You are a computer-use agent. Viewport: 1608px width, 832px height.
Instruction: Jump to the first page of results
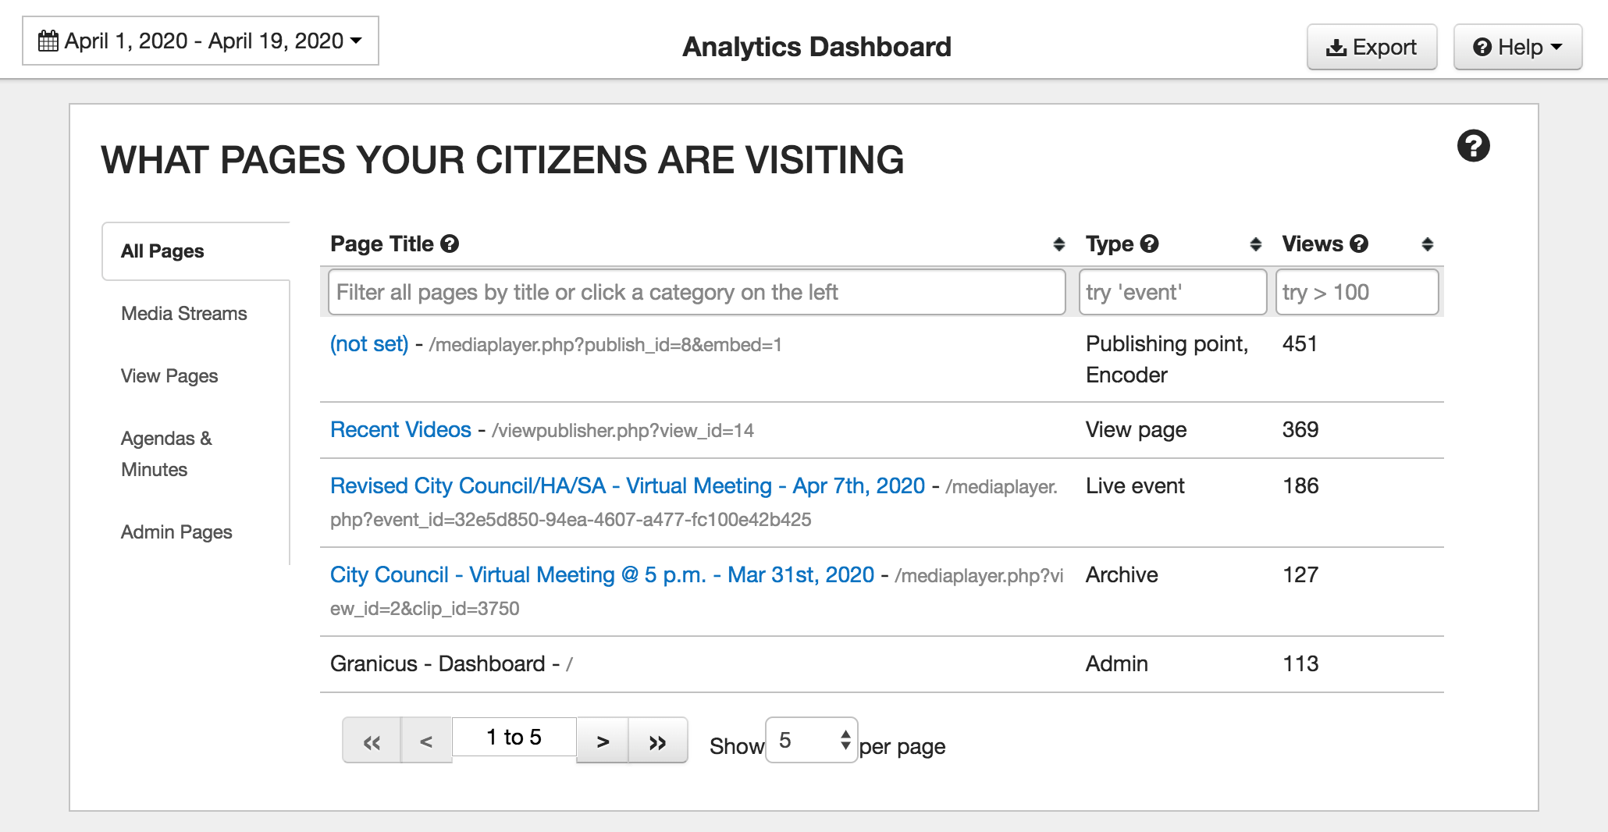[372, 741]
